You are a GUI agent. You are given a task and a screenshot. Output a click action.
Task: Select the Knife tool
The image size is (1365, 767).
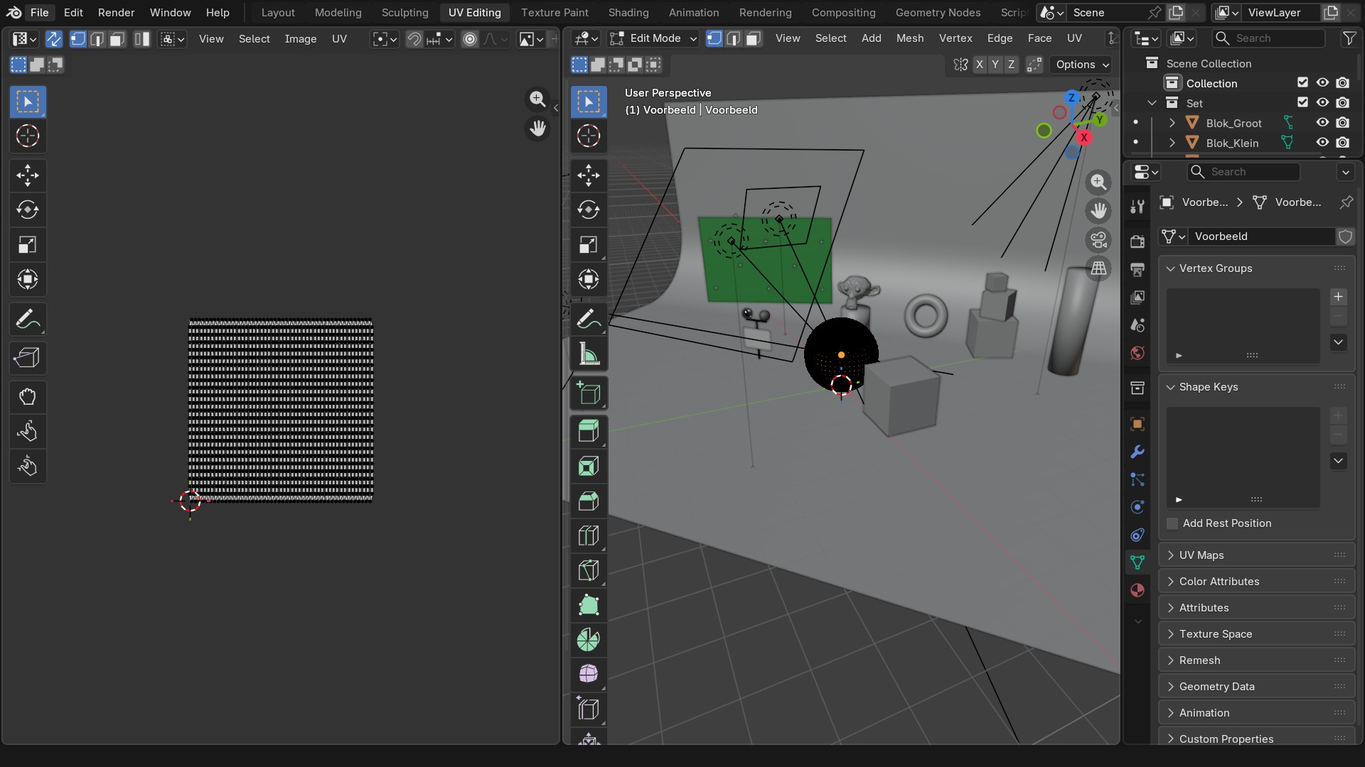[589, 570]
